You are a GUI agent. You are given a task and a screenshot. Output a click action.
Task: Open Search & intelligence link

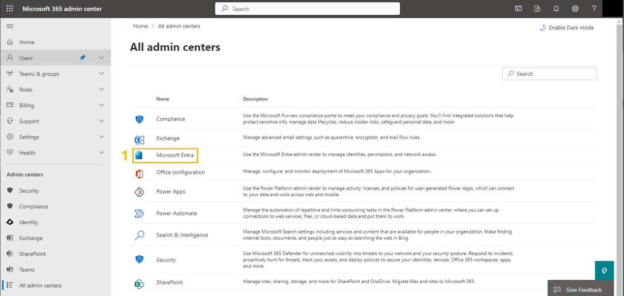coord(182,235)
